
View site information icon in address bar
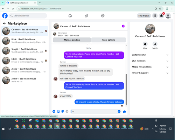[x=19, y=9]
